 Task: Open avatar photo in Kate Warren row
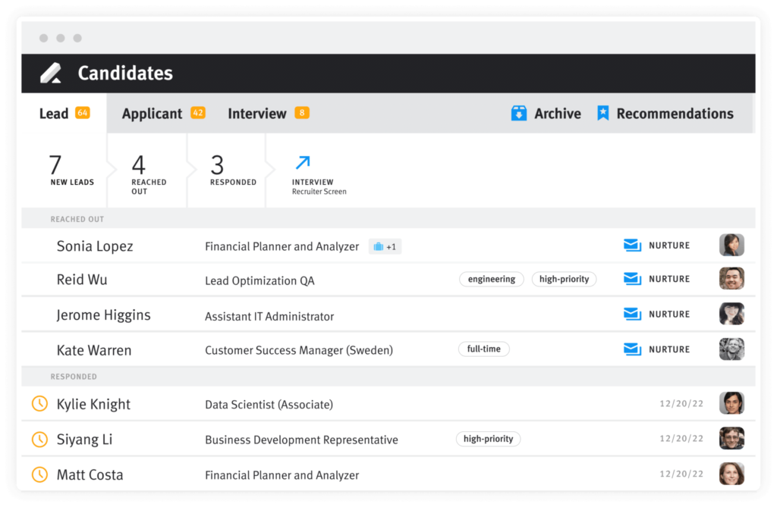point(731,349)
